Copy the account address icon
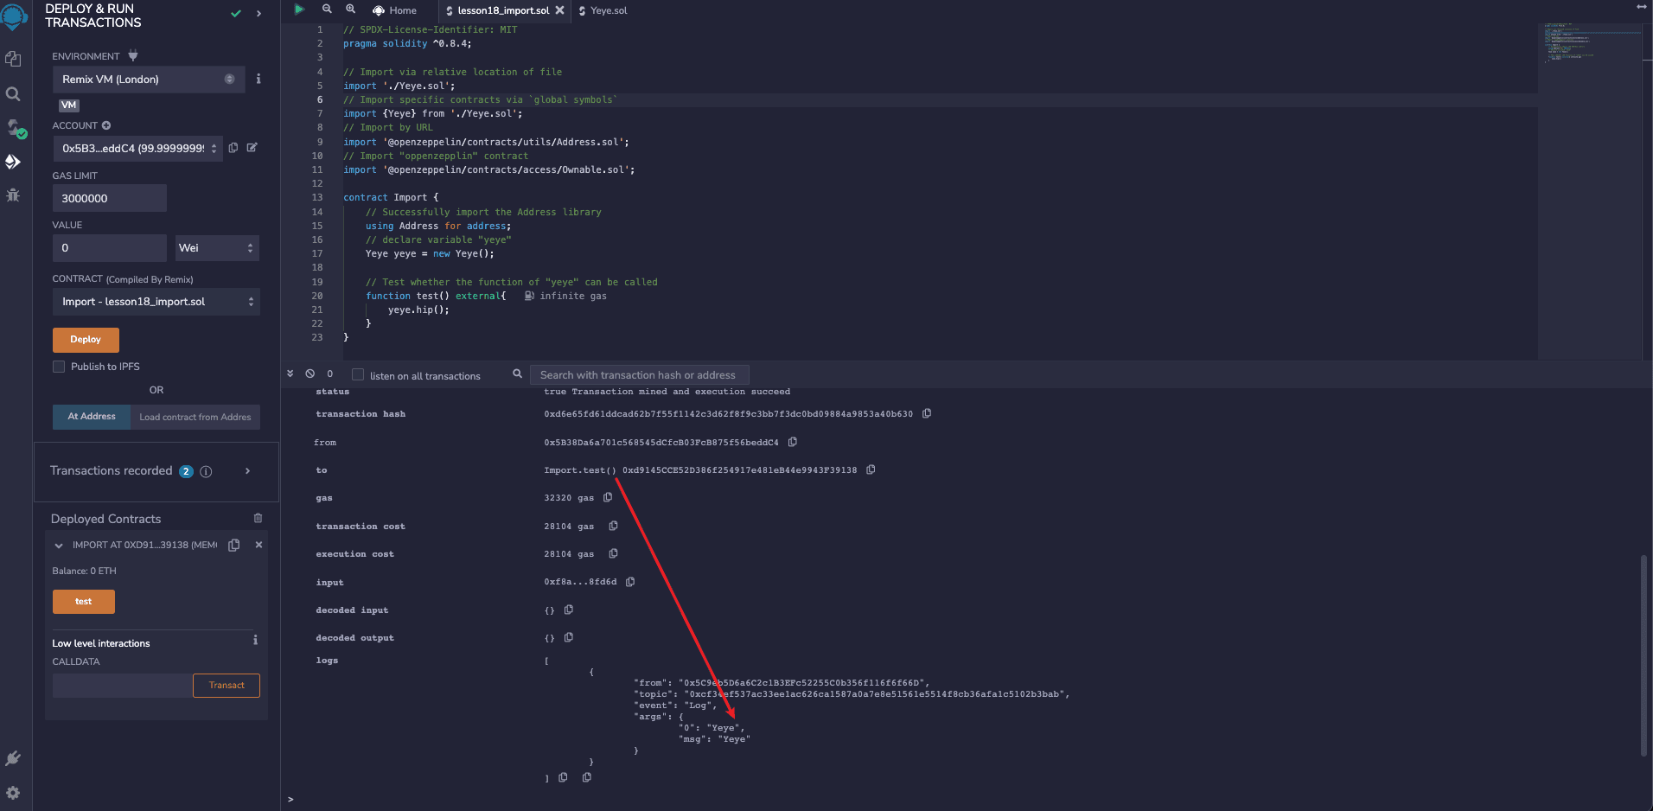1653x811 pixels. click(x=233, y=148)
